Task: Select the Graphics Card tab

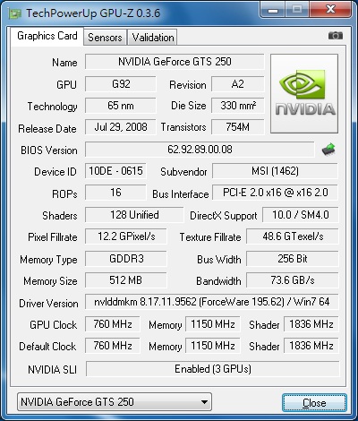Action: [x=47, y=36]
